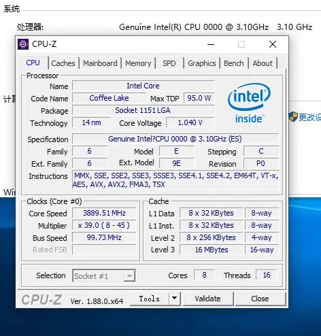Expand the Tools dropdown arrow
321x336 pixels.
coord(174,299)
